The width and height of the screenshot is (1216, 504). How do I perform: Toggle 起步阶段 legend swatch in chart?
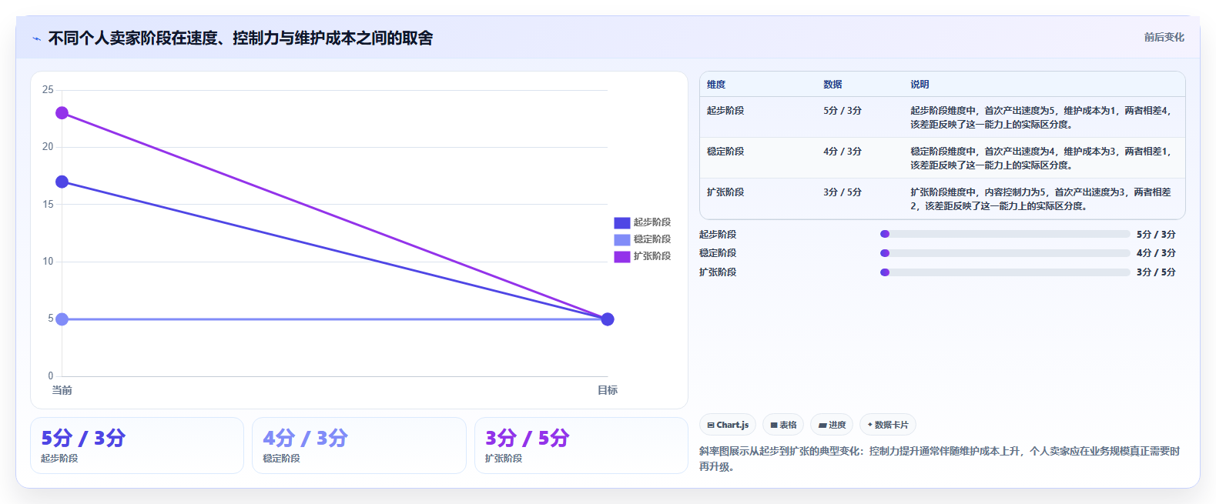click(x=622, y=222)
